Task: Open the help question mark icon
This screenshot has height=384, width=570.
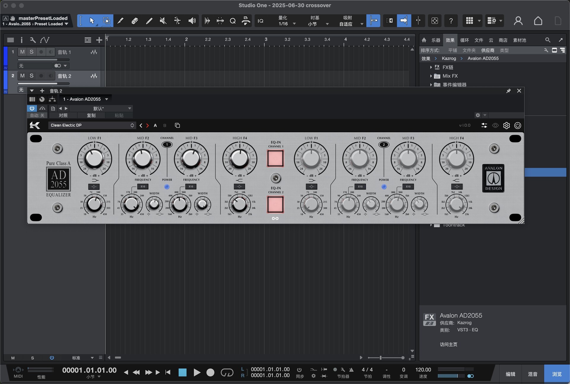Action: 451,21
